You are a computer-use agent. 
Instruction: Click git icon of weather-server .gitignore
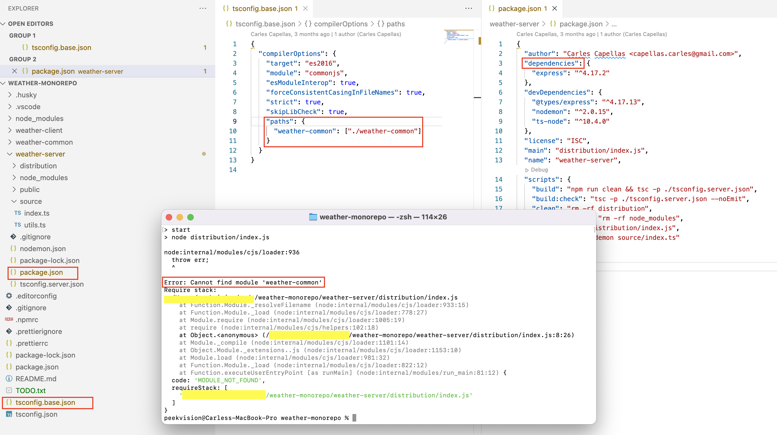[13, 237]
